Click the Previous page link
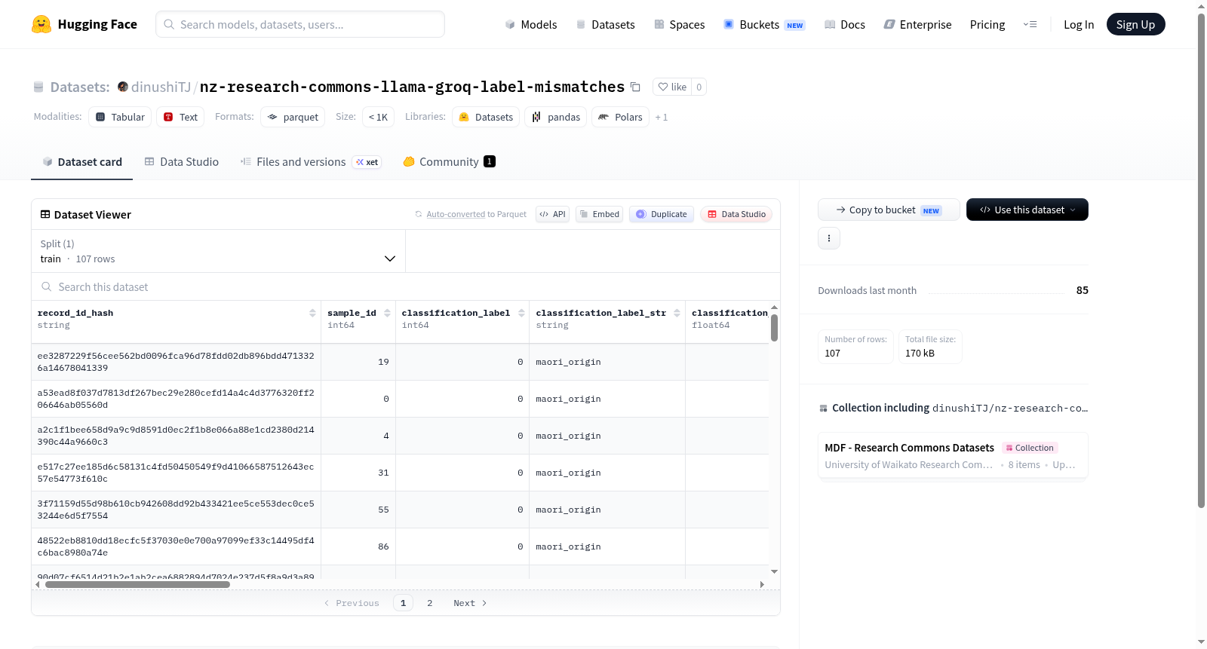 (x=352, y=603)
